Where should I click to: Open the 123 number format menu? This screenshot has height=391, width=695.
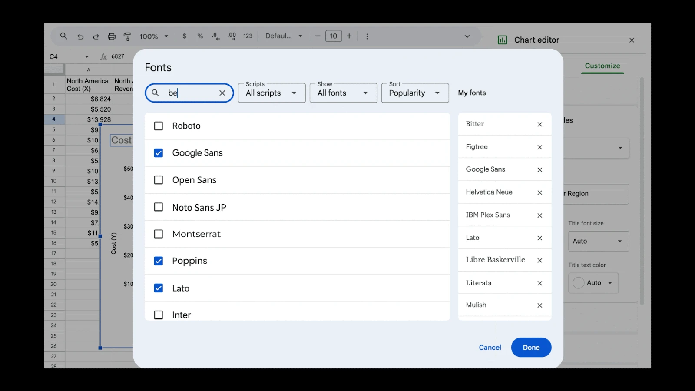[x=248, y=36]
